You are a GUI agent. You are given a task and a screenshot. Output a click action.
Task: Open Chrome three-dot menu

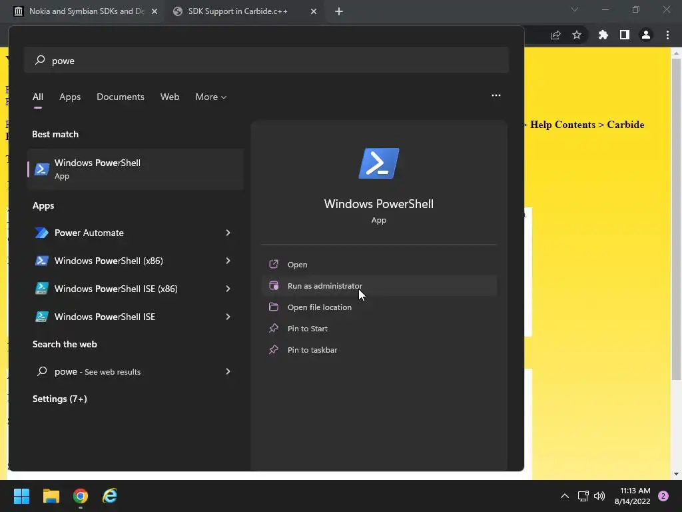tap(667, 35)
